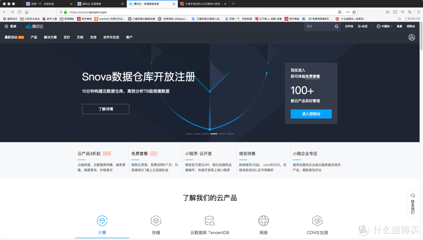Select the last banner carousel indicator

point(230,133)
